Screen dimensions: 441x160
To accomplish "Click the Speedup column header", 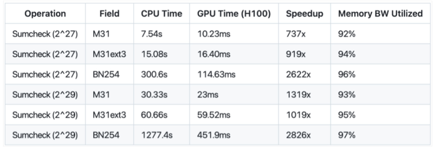I will tap(304, 13).
